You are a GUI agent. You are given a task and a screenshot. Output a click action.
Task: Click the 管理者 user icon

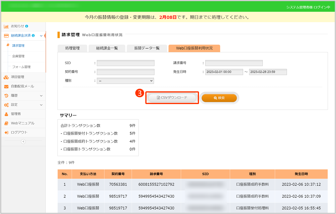pyautogui.click(x=6, y=114)
